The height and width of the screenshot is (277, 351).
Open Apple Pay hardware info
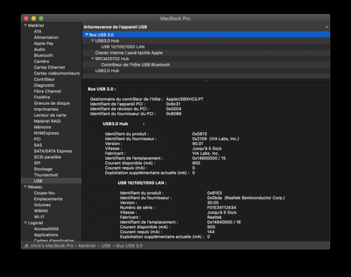(44, 44)
